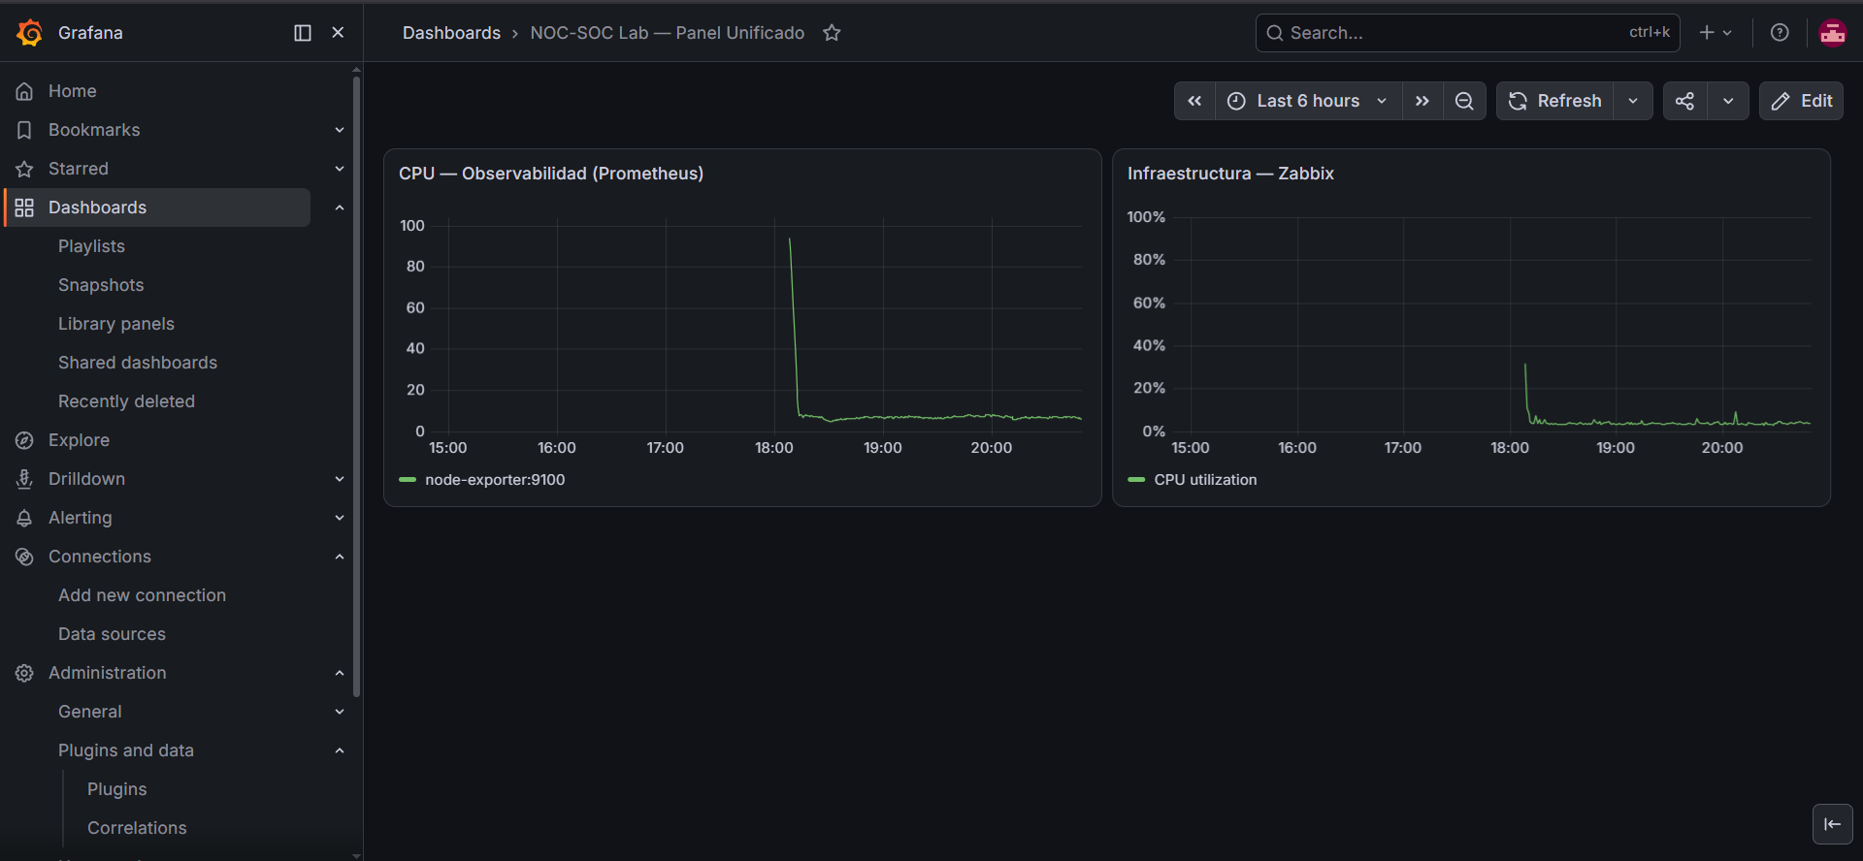Screen dimensions: 1863x861
Task: Expand the Drilldown section chevron
Action: 340,479
